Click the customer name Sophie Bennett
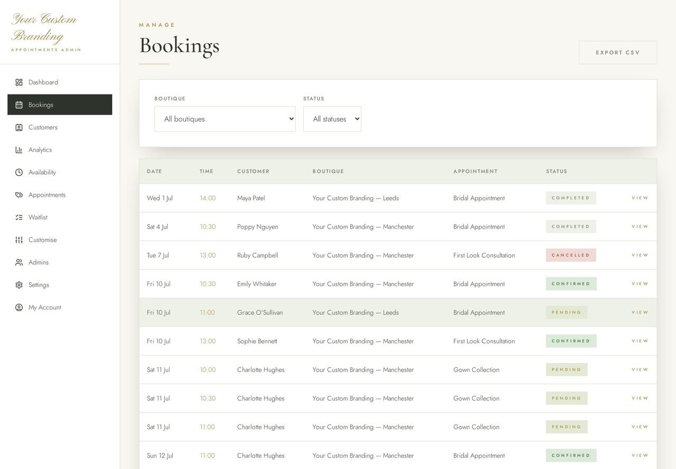 [x=257, y=341]
